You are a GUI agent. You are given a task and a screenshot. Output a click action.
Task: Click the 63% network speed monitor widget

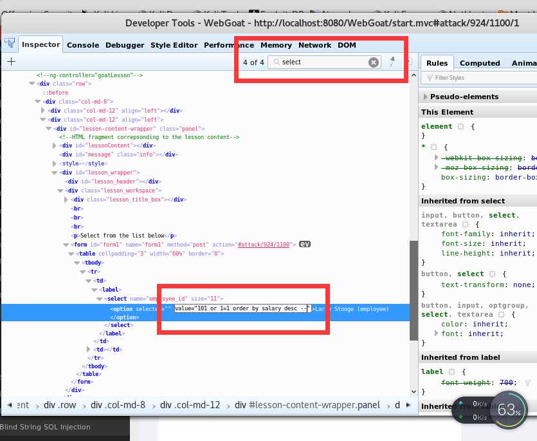pos(509,410)
